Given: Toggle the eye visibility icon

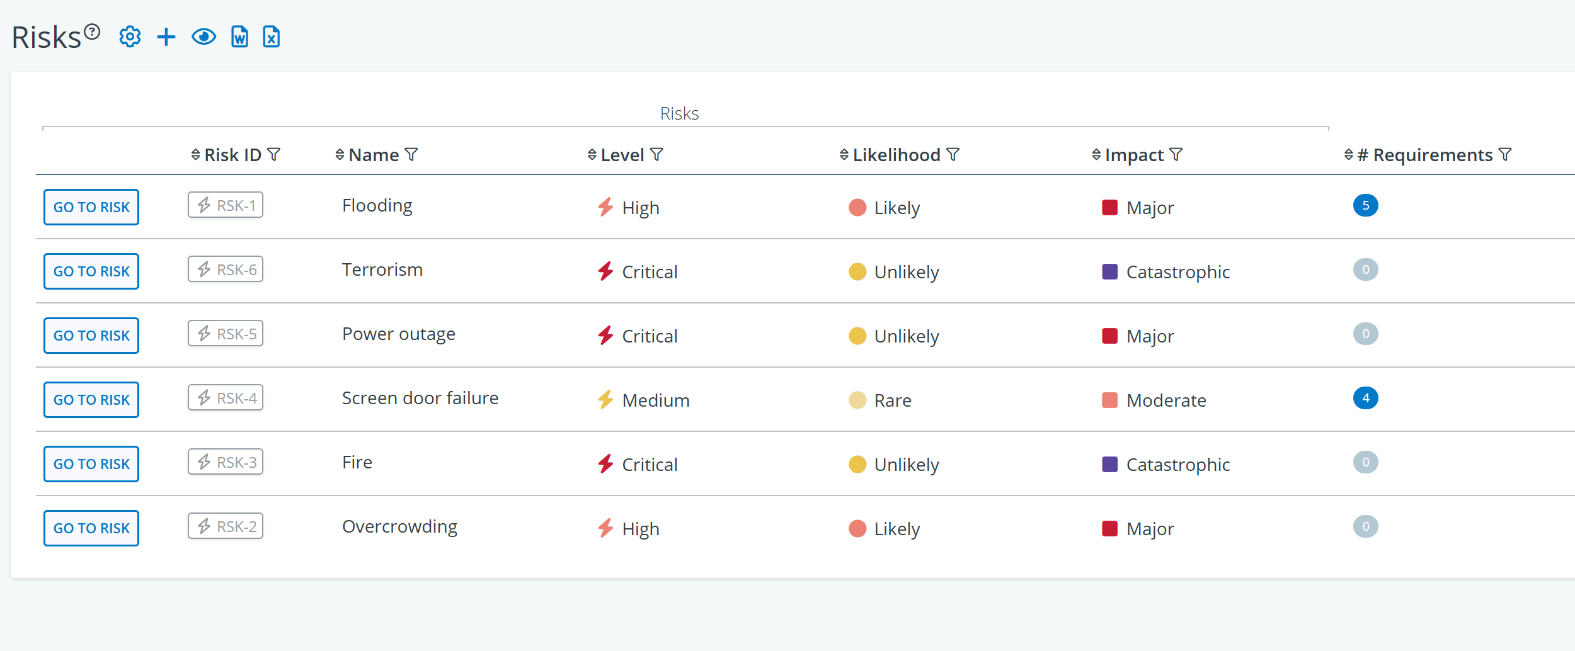Looking at the screenshot, I should coord(203,37).
